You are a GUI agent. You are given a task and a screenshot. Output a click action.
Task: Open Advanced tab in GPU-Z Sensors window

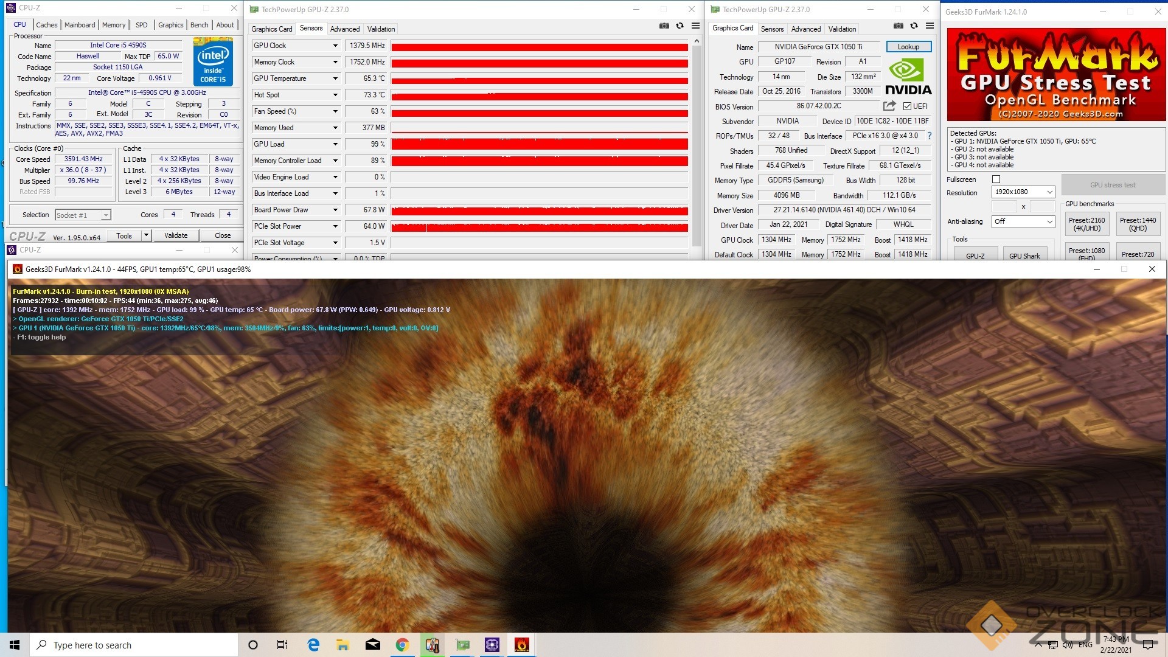[x=345, y=29]
